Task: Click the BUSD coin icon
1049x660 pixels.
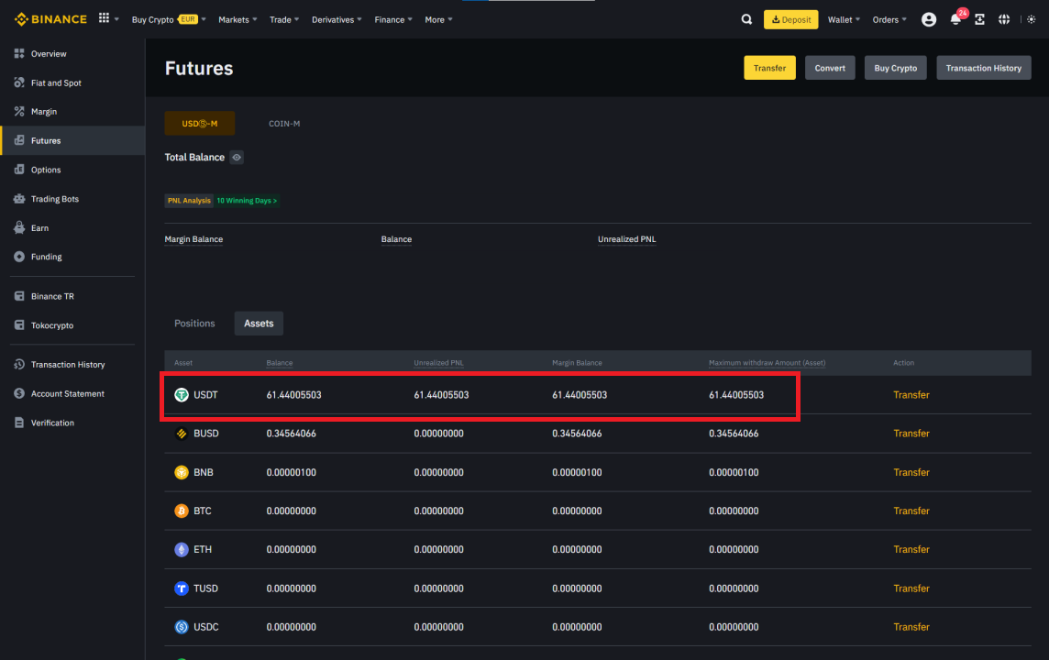Action: coord(182,434)
